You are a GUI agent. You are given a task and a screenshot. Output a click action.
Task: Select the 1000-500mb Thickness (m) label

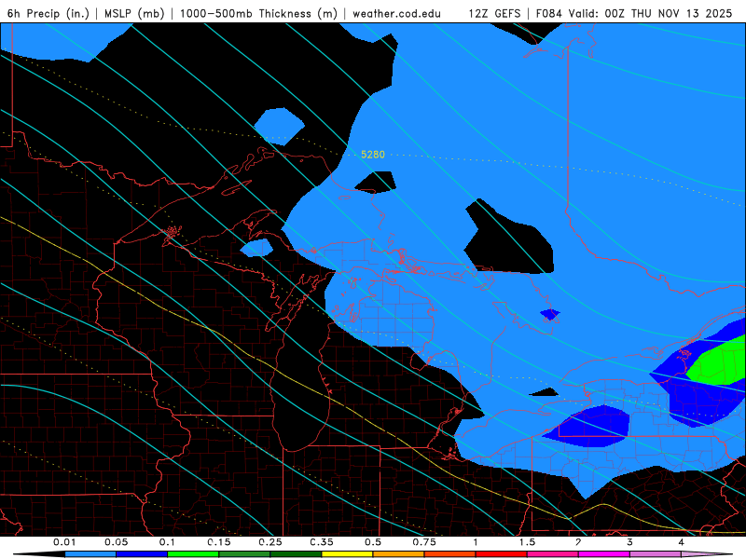pyautogui.click(x=258, y=13)
